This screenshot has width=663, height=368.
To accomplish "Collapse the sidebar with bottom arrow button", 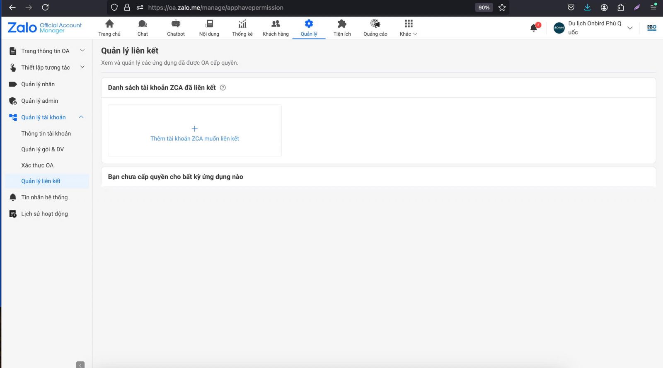I will pos(80,365).
